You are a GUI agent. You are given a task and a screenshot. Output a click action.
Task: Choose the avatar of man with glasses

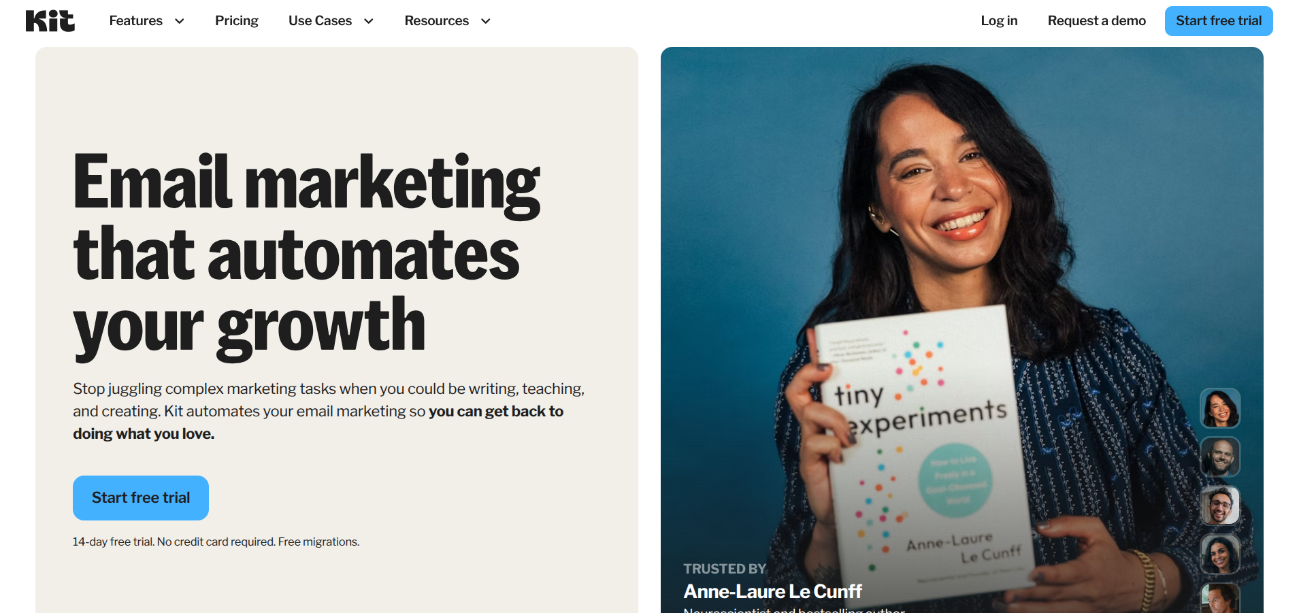(x=1220, y=505)
